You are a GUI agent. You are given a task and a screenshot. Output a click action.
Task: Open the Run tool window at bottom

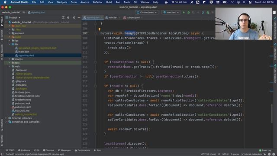point(97,150)
